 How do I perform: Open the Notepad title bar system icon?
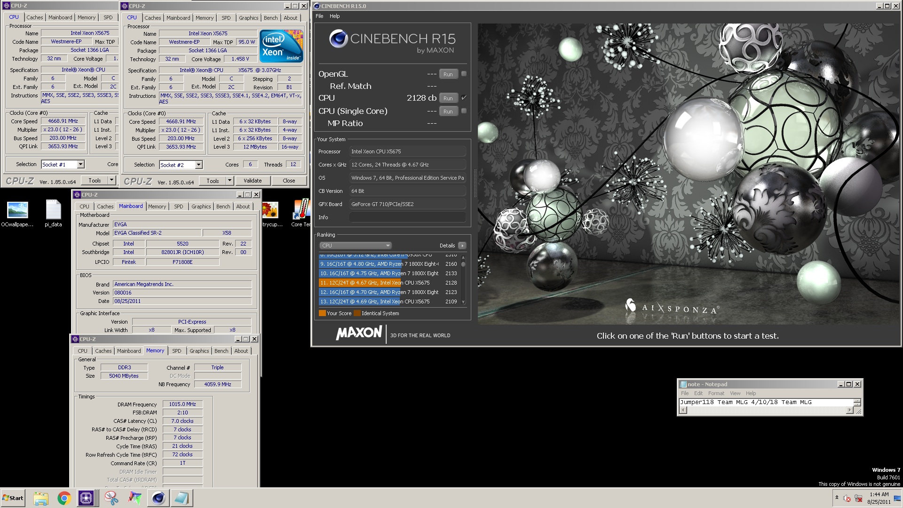[683, 384]
